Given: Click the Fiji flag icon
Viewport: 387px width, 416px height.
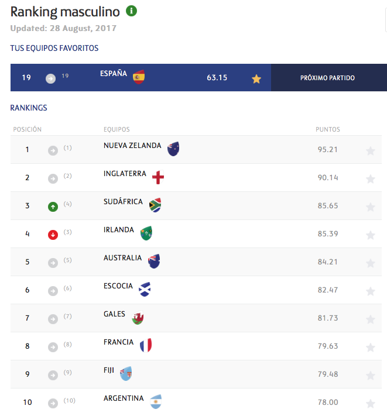Looking at the screenshot, I should [126, 373].
